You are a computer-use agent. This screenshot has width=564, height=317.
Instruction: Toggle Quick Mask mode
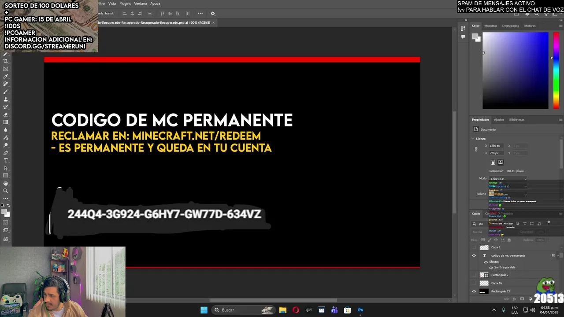pyautogui.click(x=6, y=222)
